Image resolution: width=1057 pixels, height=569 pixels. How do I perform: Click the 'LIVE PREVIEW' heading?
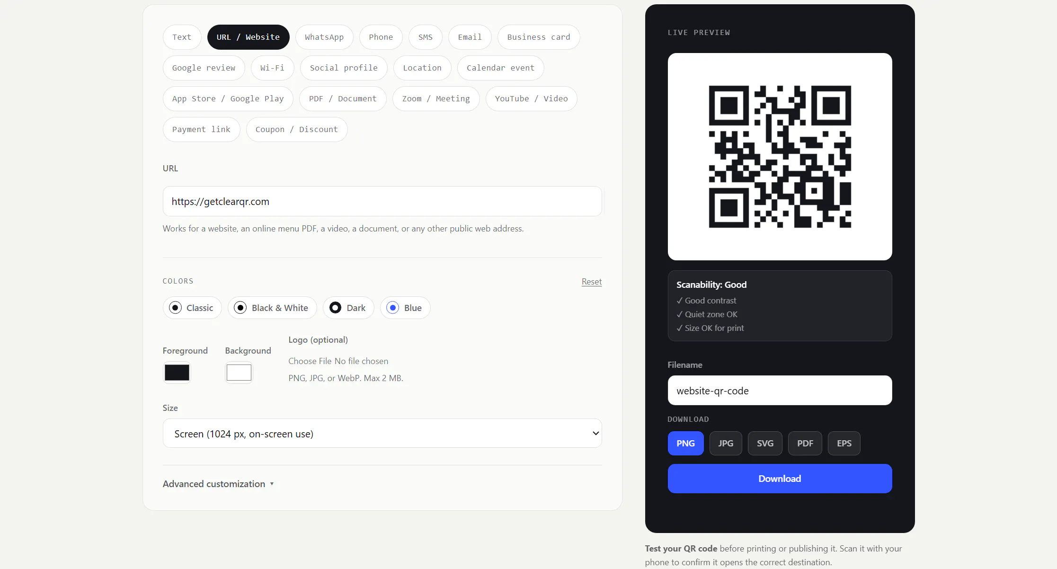pyautogui.click(x=699, y=33)
